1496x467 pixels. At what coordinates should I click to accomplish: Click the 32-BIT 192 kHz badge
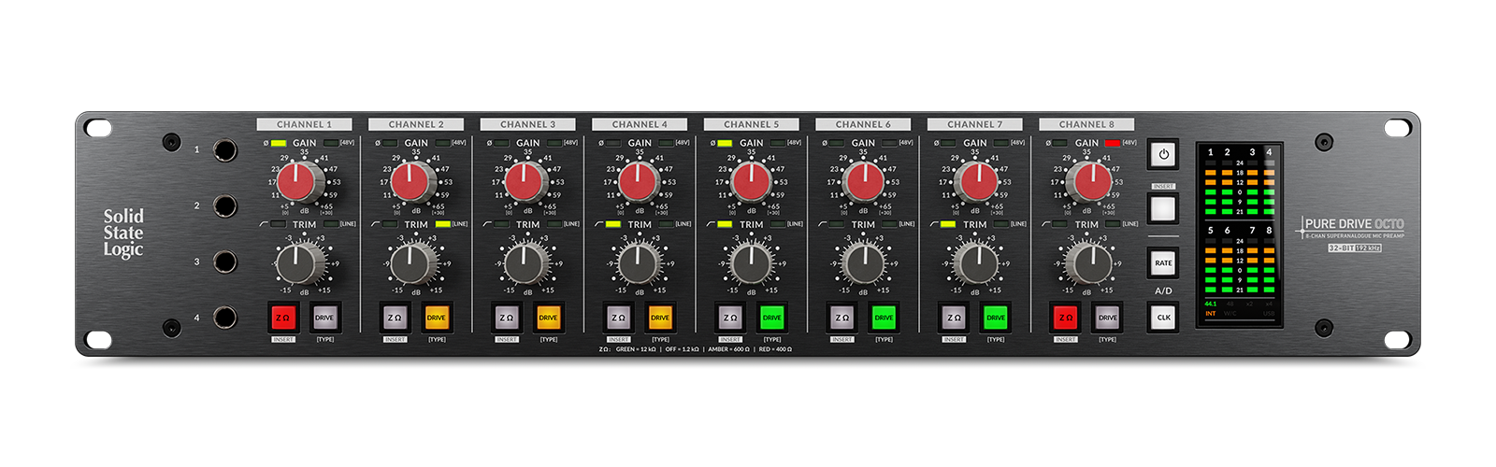point(1355,248)
